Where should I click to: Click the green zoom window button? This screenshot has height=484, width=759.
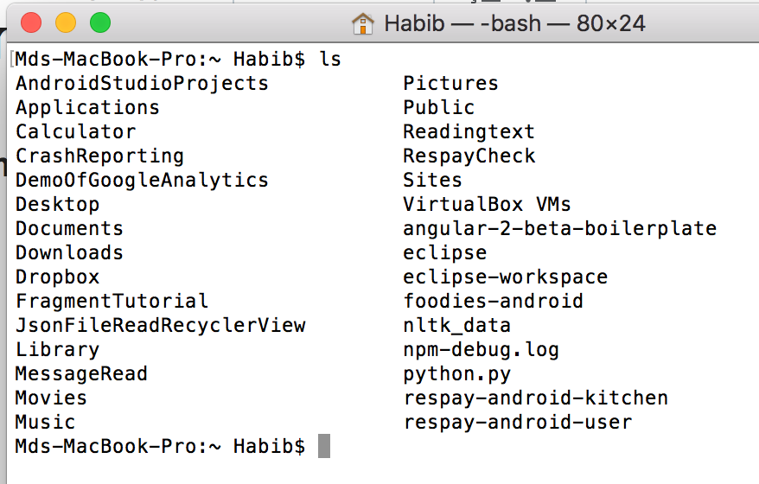coord(100,22)
